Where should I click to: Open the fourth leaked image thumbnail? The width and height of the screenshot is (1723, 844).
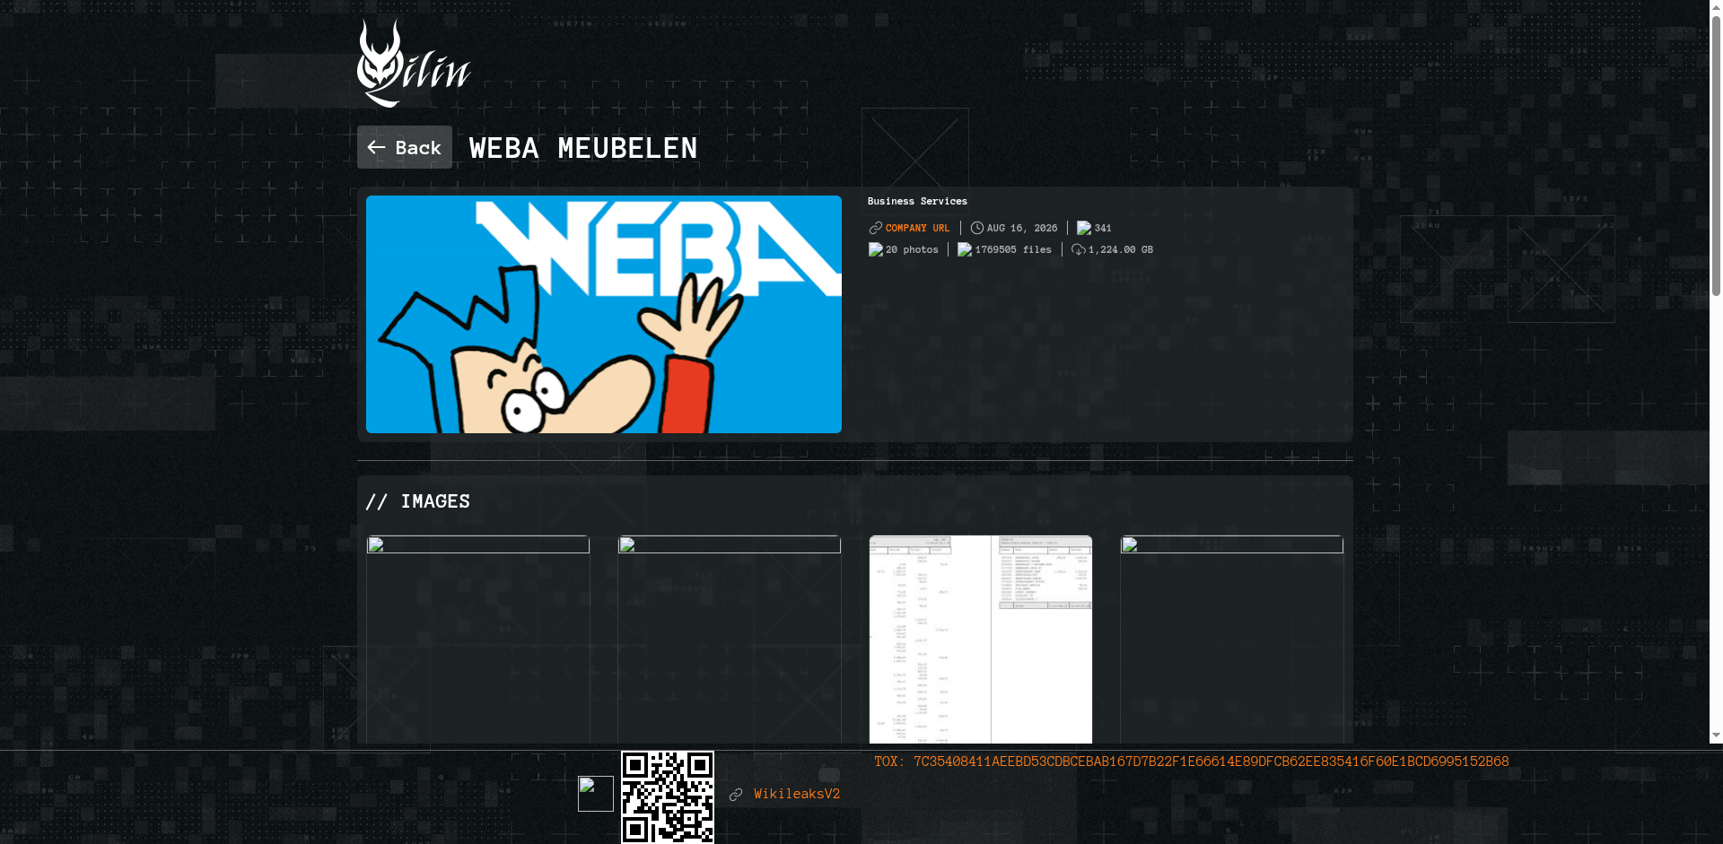(x=1232, y=640)
